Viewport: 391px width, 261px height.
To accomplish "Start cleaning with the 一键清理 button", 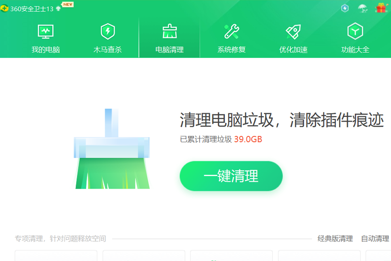I will pyautogui.click(x=231, y=176).
